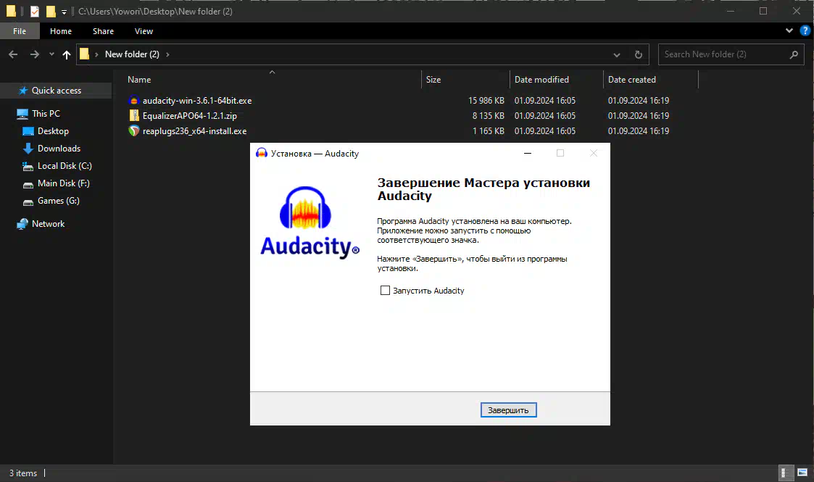Go back with the Back arrow
Viewport: 814px width, 482px height.
(14, 54)
